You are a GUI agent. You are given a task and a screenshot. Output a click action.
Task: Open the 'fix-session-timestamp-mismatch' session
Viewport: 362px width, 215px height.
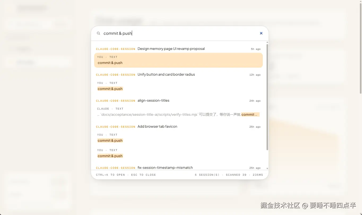tap(165, 168)
